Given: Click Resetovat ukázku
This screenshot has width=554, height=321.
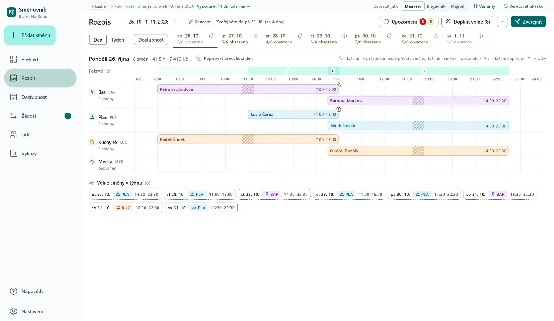Looking at the screenshot, I should (x=523, y=6).
